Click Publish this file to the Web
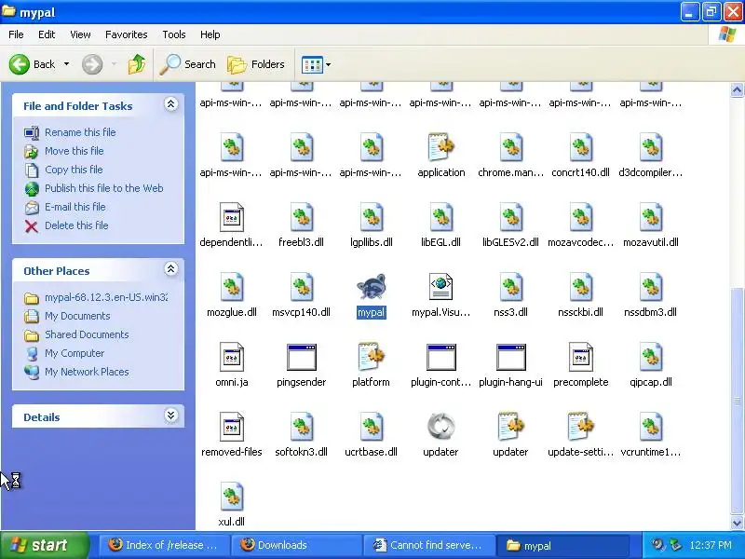Screen dimensions: 745x559 click(104, 188)
